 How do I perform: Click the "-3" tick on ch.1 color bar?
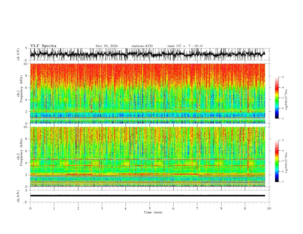tap(282, 77)
